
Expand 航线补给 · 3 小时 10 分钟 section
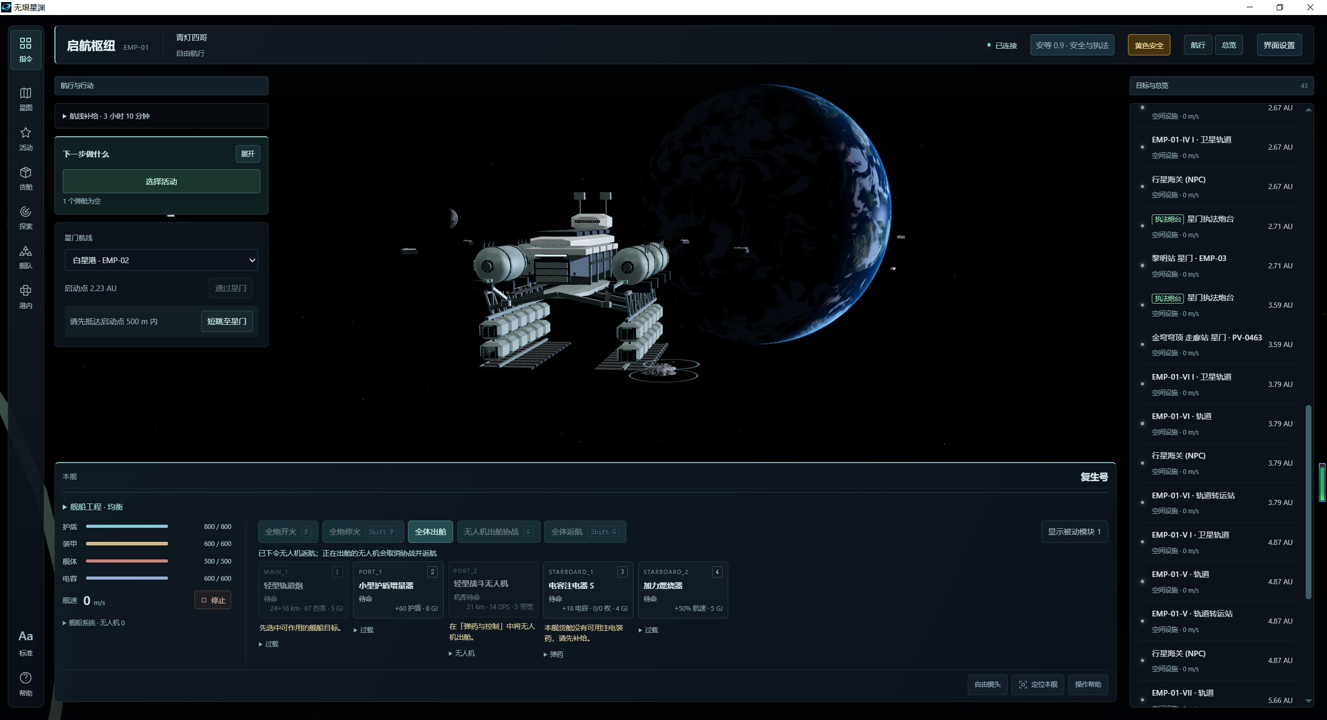(x=161, y=116)
